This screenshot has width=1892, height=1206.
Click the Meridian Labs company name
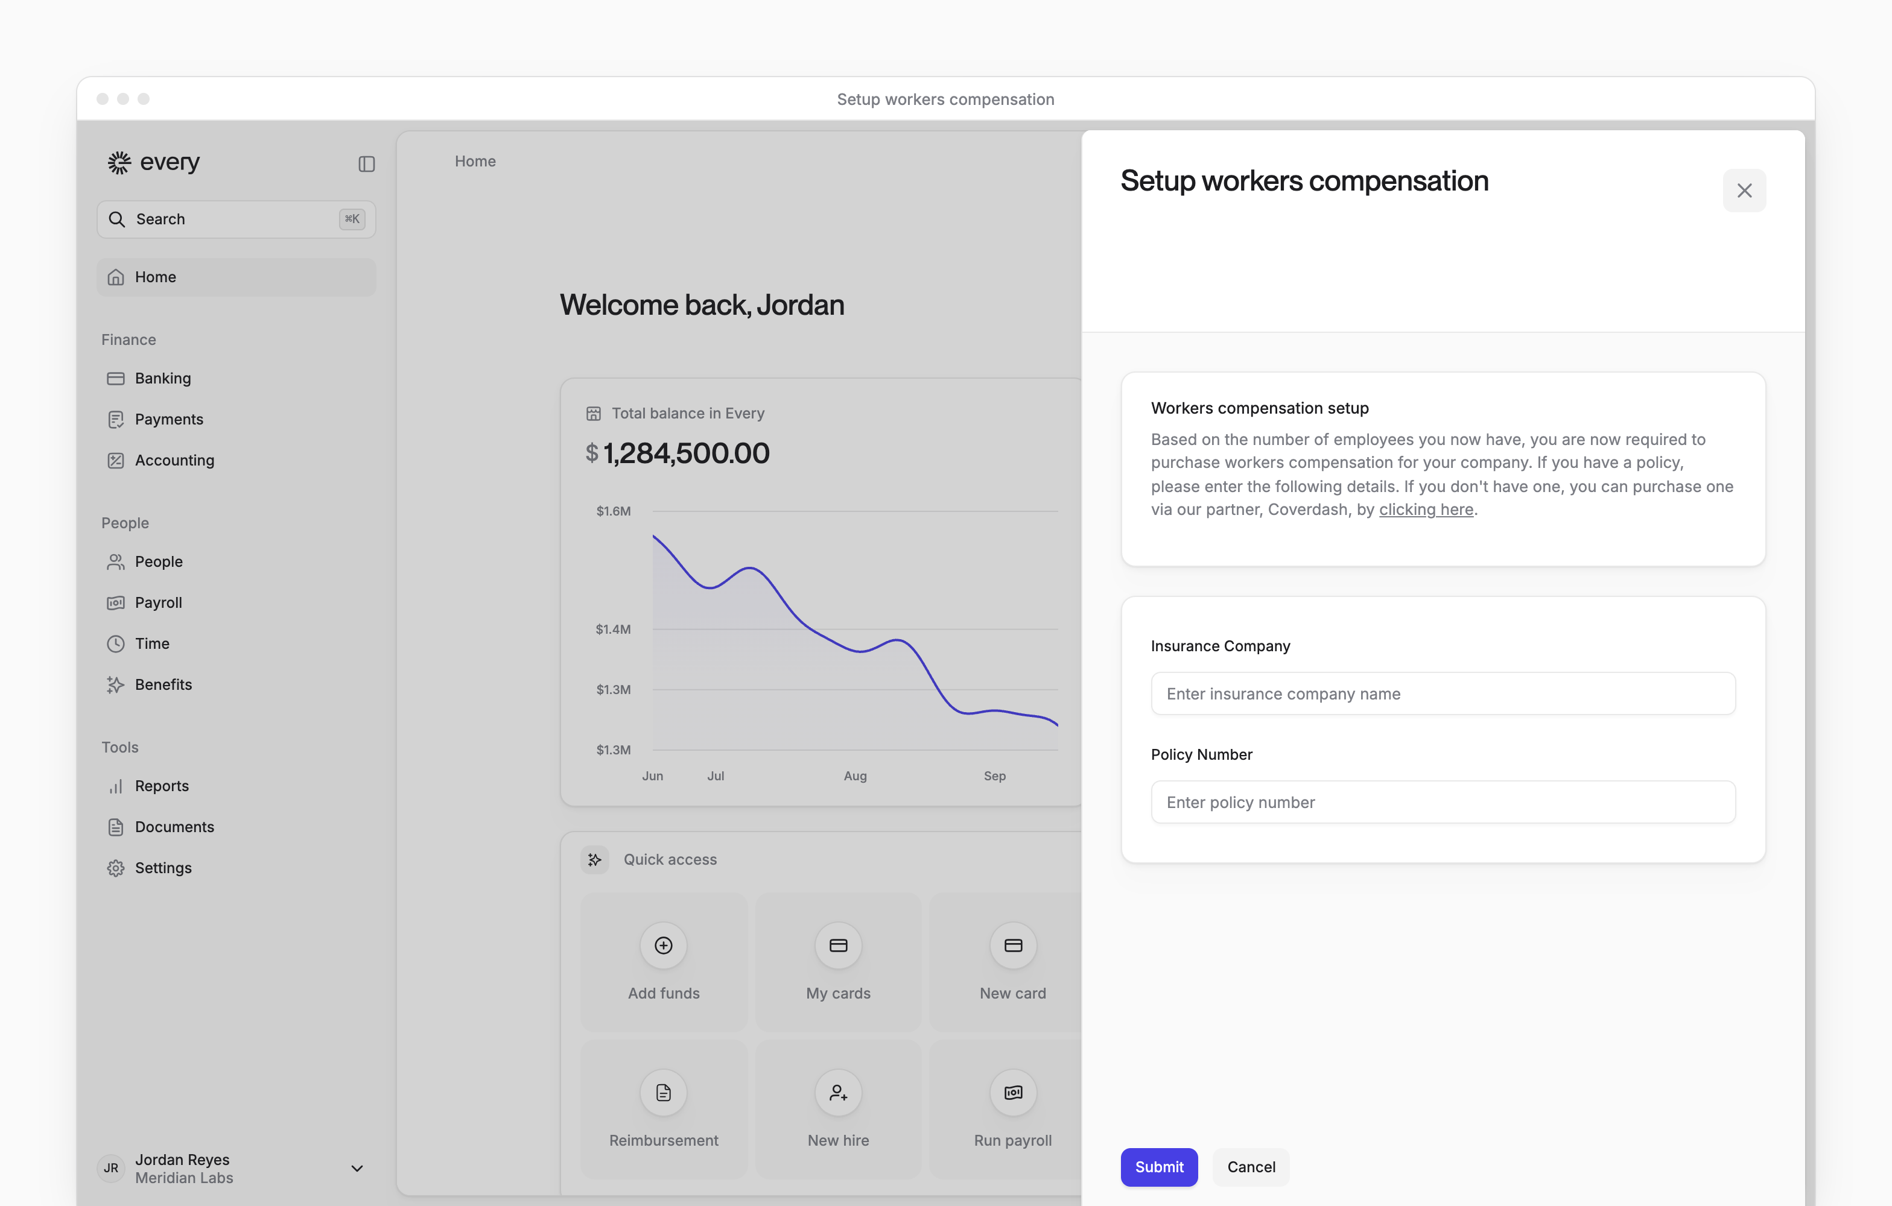click(x=184, y=1178)
